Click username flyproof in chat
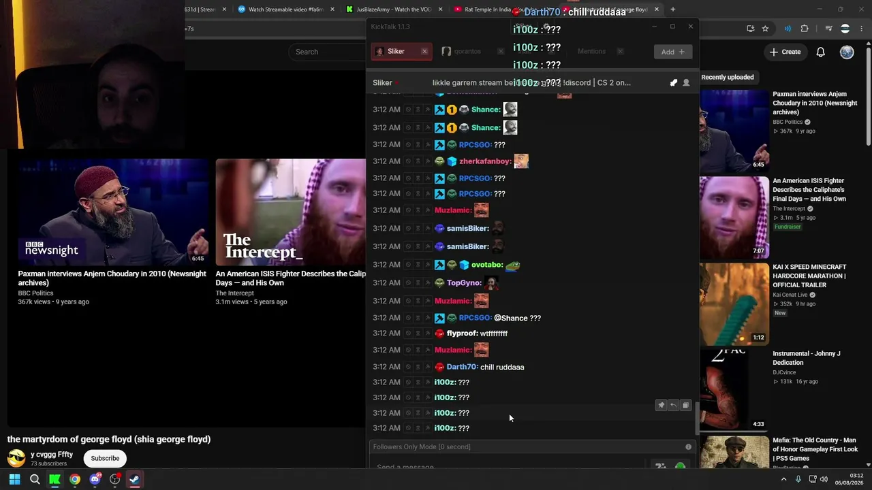This screenshot has height=490, width=872. click(x=462, y=333)
